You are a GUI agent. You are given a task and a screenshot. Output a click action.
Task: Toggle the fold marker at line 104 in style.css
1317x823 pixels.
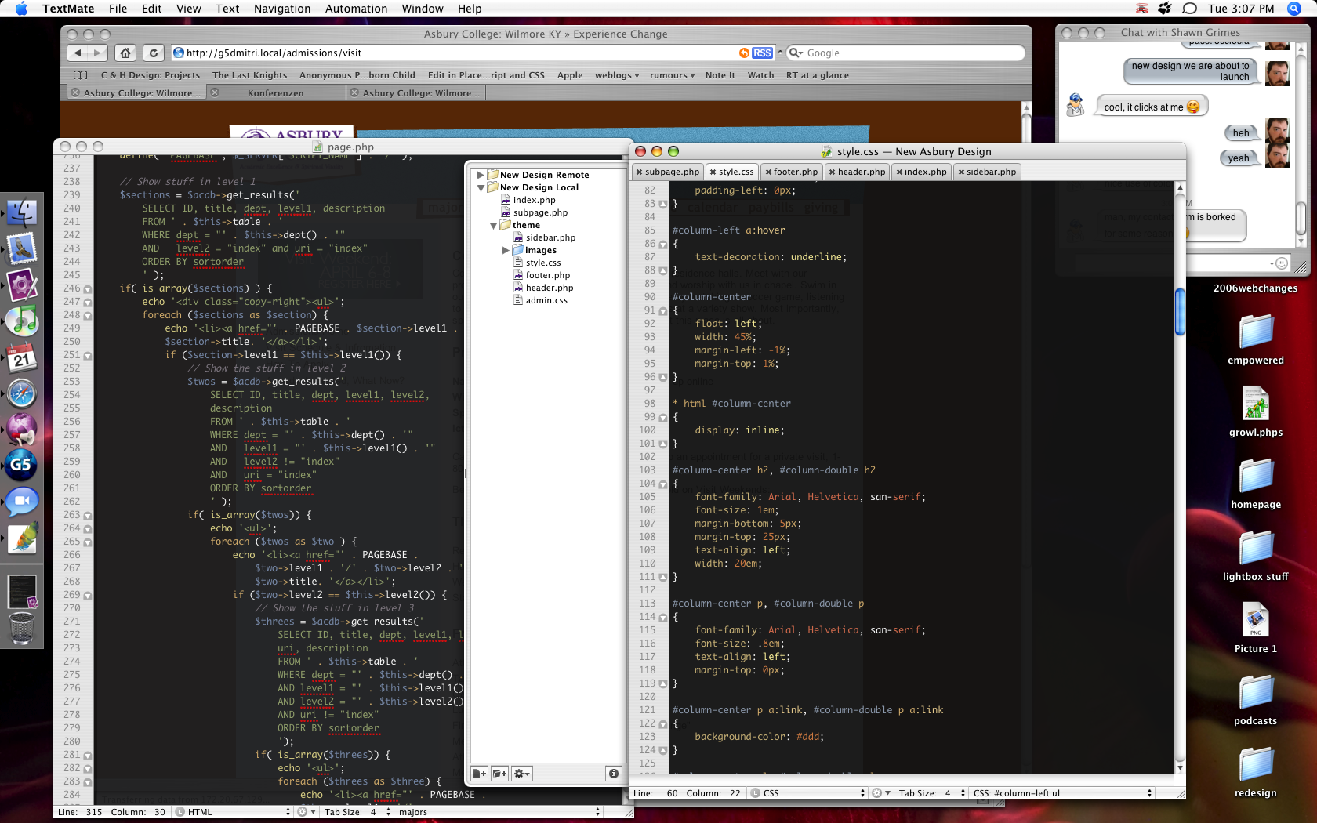[663, 484]
